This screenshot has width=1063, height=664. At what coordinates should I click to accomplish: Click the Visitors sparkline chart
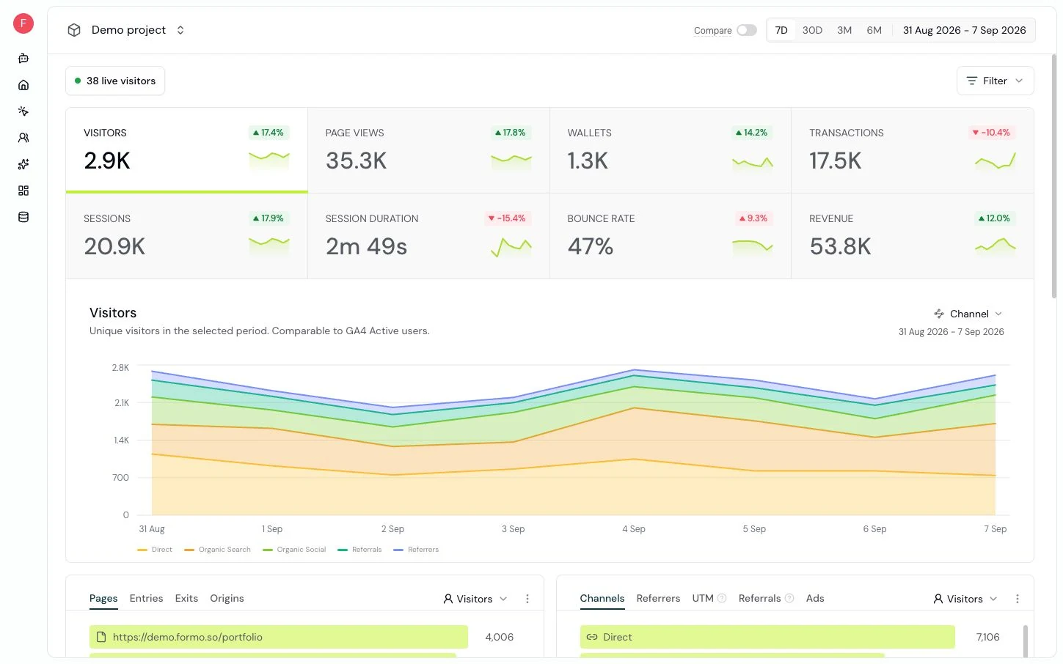click(269, 160)
